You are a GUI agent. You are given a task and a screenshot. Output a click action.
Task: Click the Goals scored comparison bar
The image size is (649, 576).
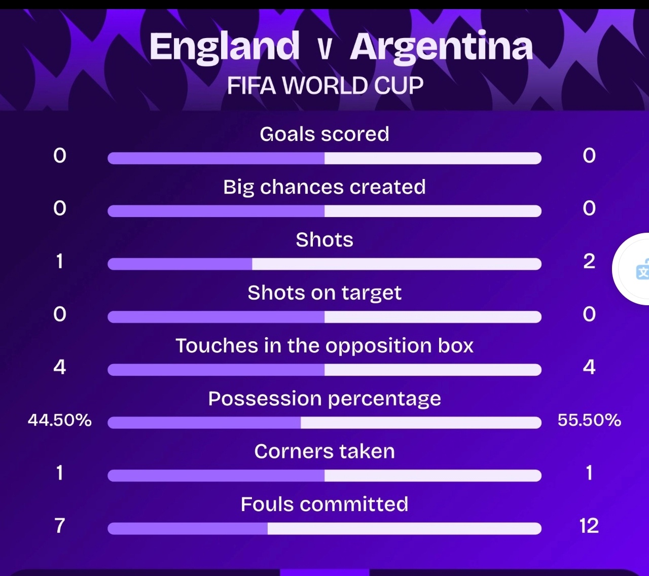pos(324,158)
